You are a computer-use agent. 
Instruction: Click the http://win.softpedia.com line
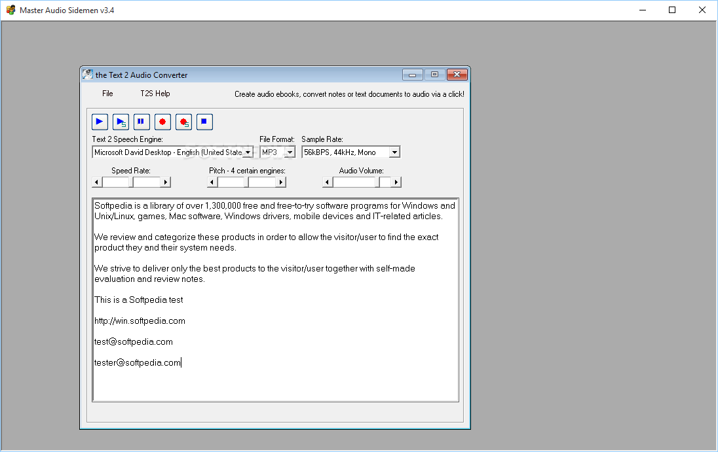click(140, 321)
